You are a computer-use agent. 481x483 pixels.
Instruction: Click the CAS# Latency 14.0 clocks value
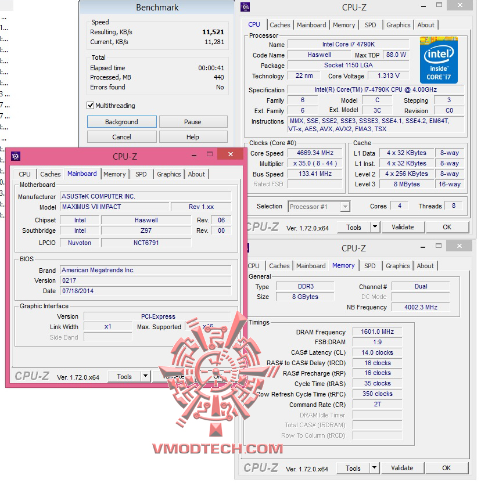pyautogui.click(x=378, y=352)
